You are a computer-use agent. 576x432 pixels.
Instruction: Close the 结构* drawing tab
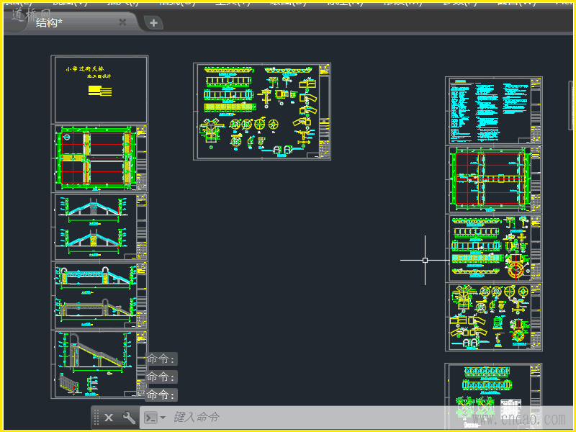[x=122, y=22]
